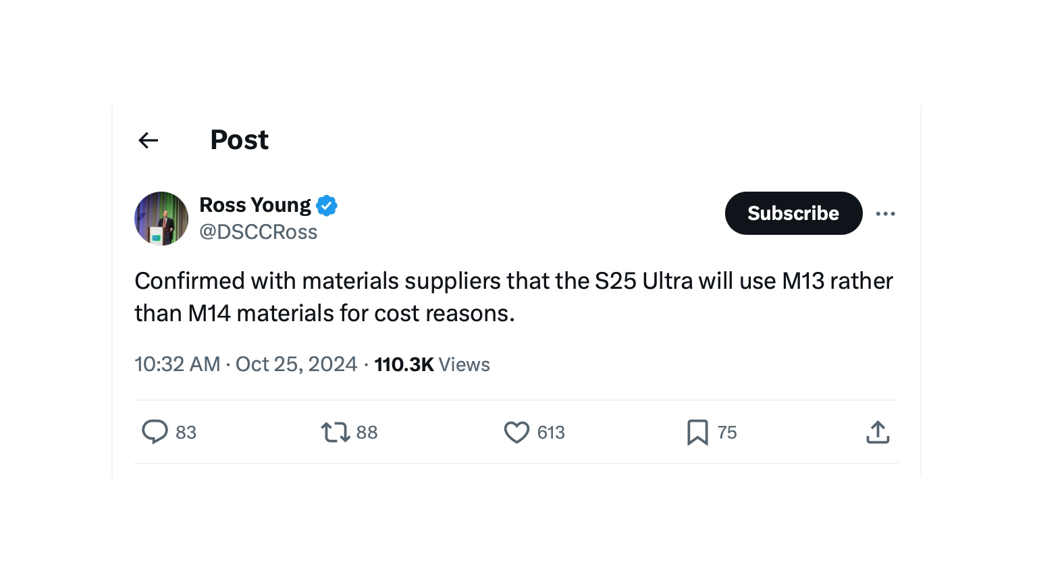The image size is (1037, 583).
Task: Click the 613 likes count
Action: (x=551, y=433)
